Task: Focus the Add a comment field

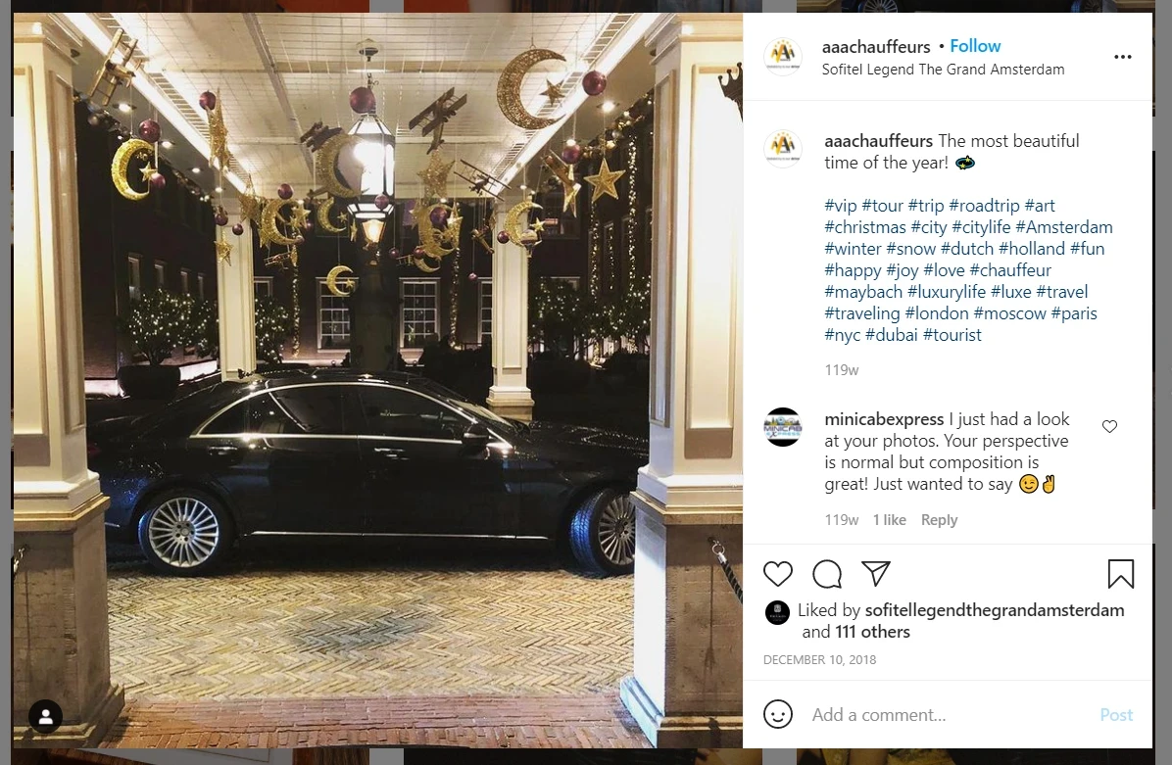Action: (948, 715)
